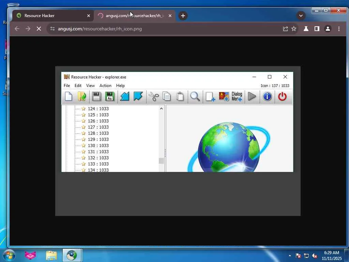The width and height of the screenshot is (349, 262).
Task: Select tree item 124 : 1033
Action: coord(98,109)
